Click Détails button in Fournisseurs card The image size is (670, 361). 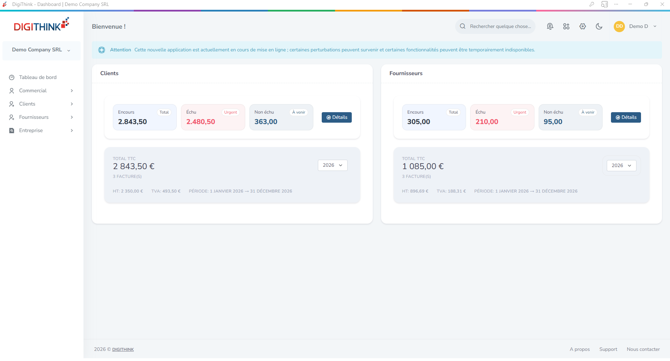point(626,117)
